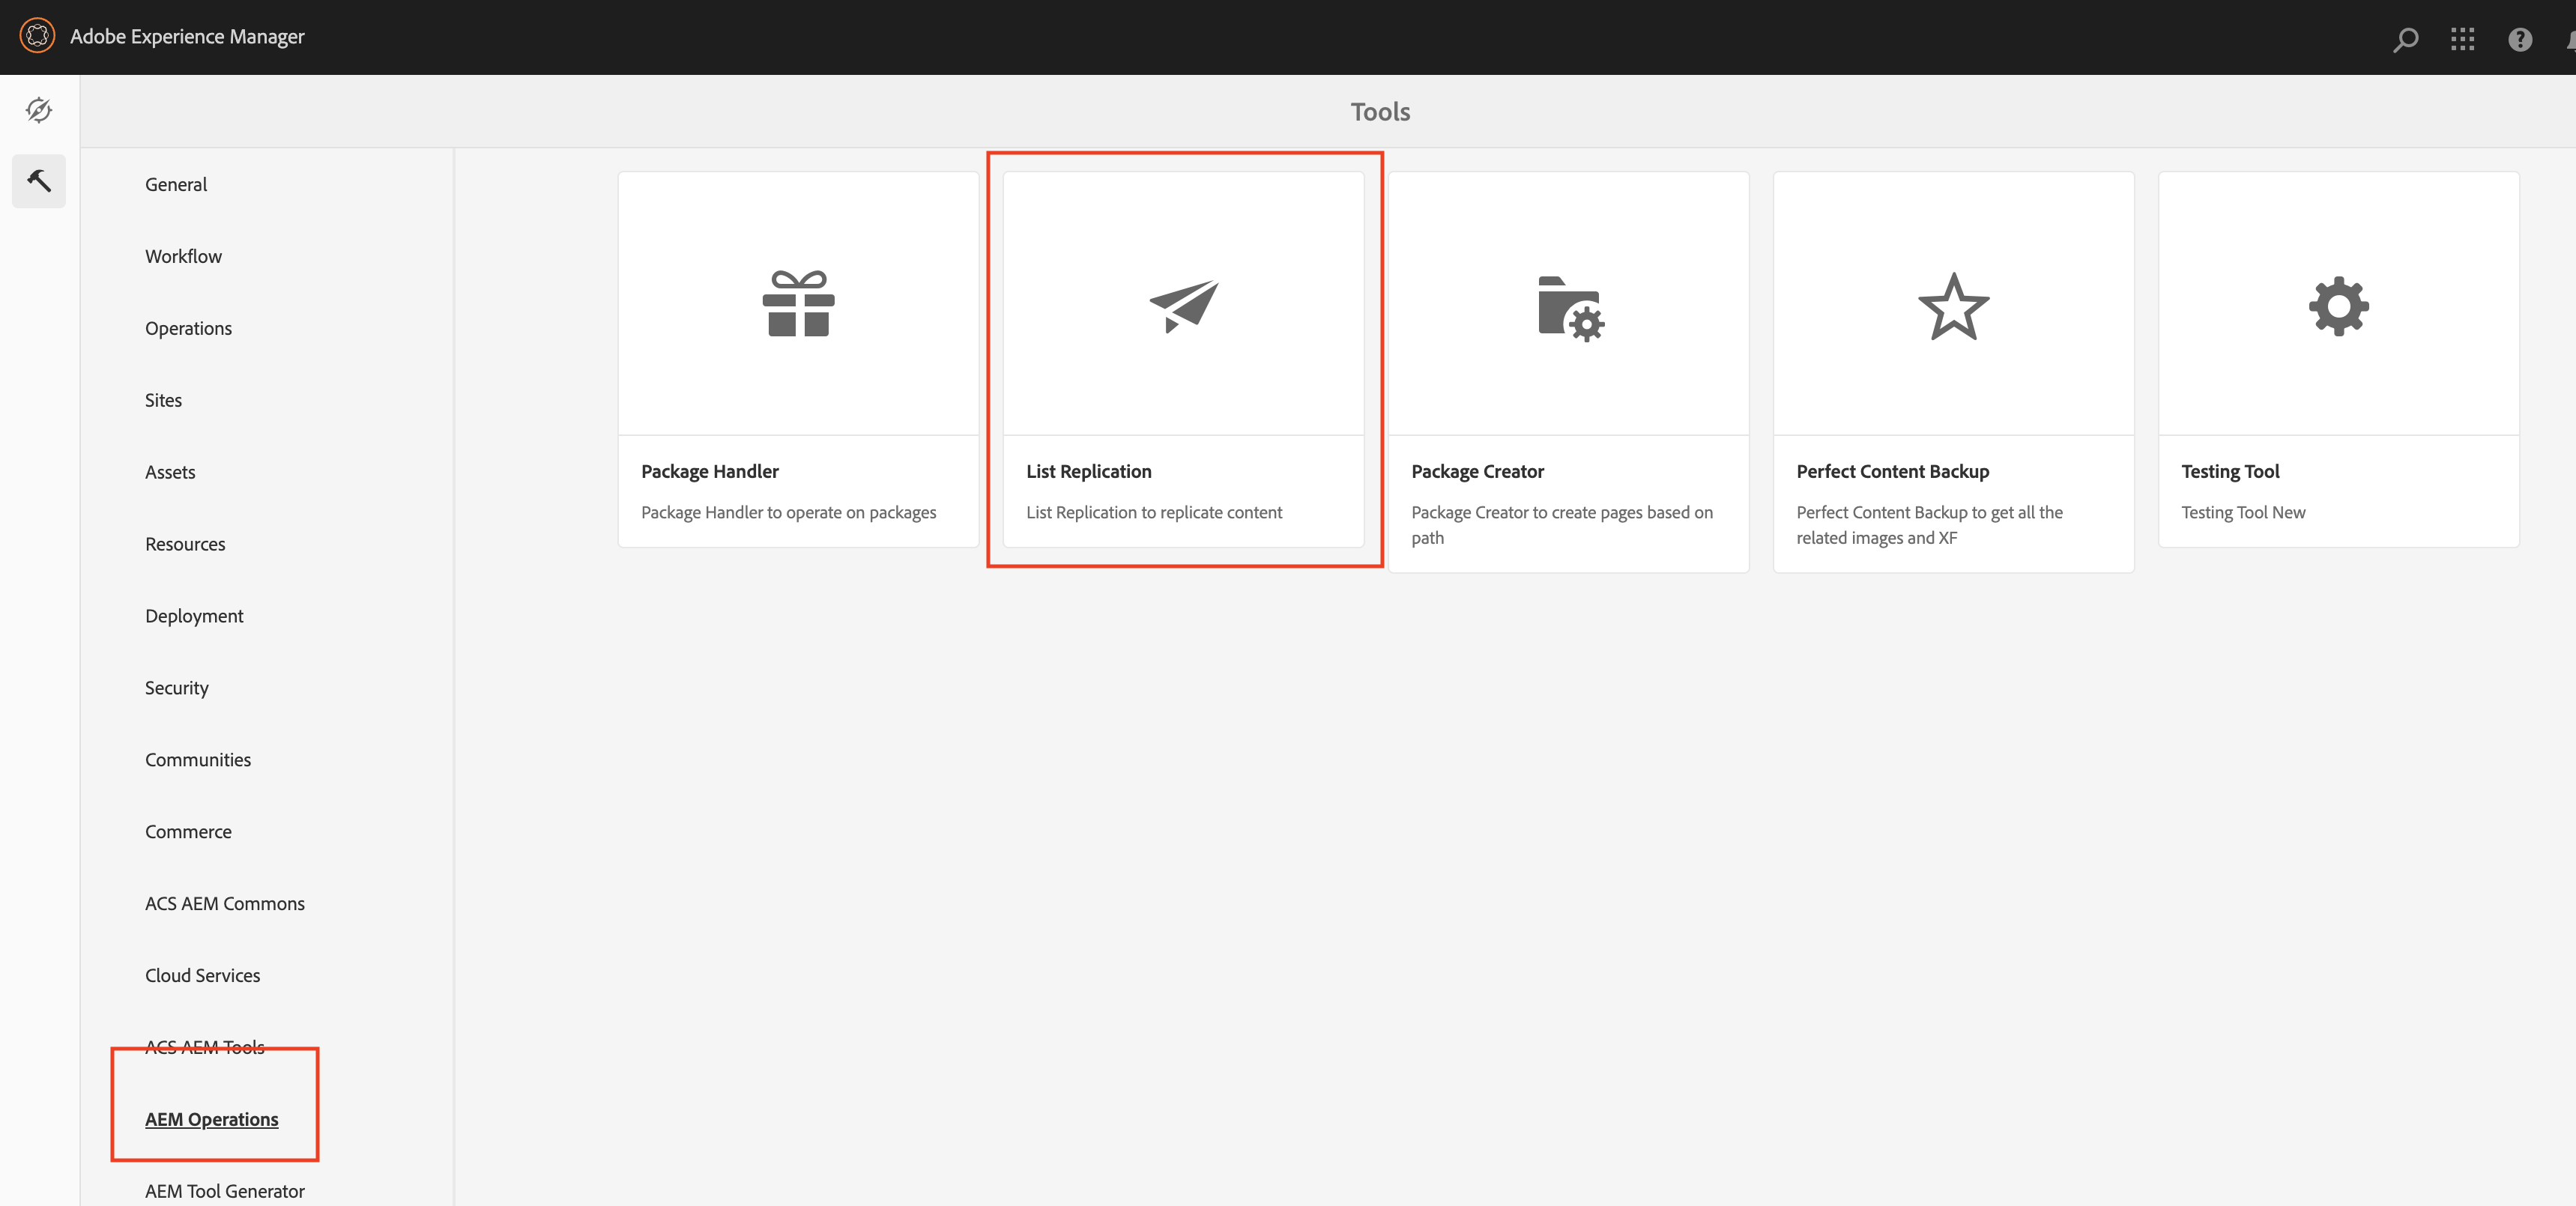Image resolution: width=2576 pixels, height=1206 pixels.
Task: Open the AEM Tool Generator entry
Action: pos(224,1190)
